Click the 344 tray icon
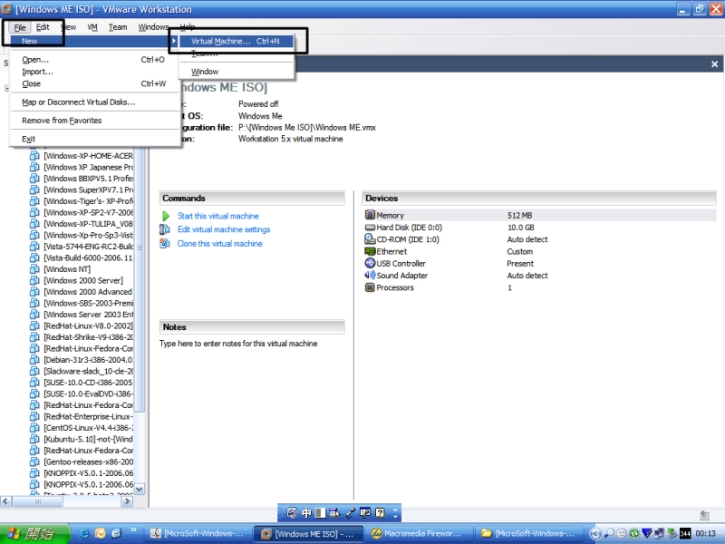Viewport: 725px width, 544px height. pyautogui.click(x=685, y=533)
